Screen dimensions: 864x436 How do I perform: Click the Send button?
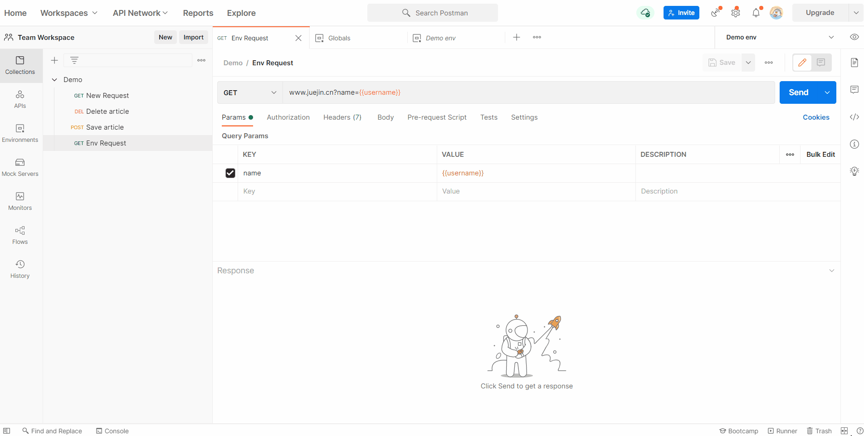point(799,92)
